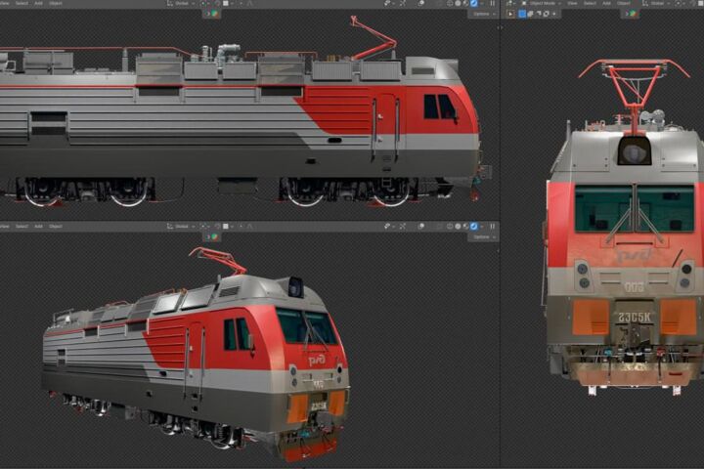
Task: Toggle X-ray view in the bottom viewport
Action: click(x=440, y=227)
